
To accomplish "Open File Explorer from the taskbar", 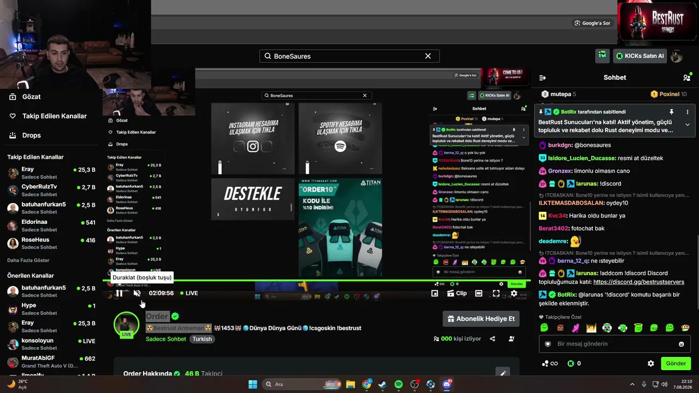I will pyautogui.click(x=351, y=384).
